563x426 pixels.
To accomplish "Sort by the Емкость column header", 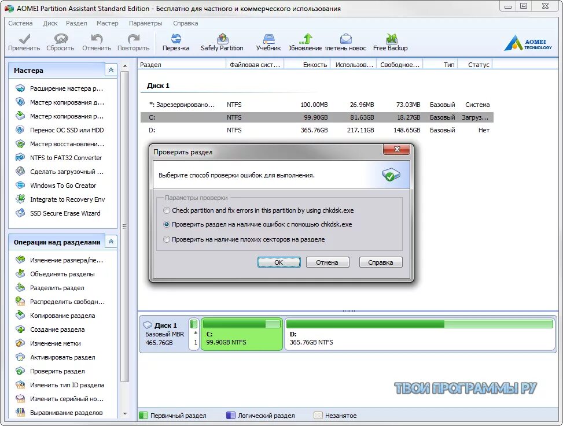I will pos(307,65).
